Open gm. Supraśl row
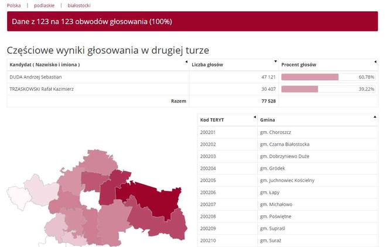Image resolution: width=389 pixels, height=247 pixels. pyautogui.click(x=288, y=228)
